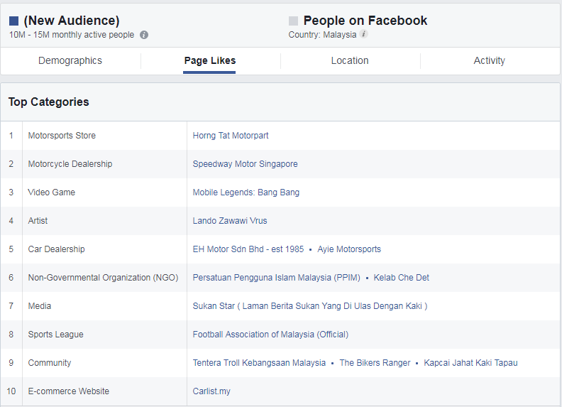Click the Non-Governmental Organization (NGO) category
Image resolution: width=562 pixels, height=407 pixels.
point(104,278)
